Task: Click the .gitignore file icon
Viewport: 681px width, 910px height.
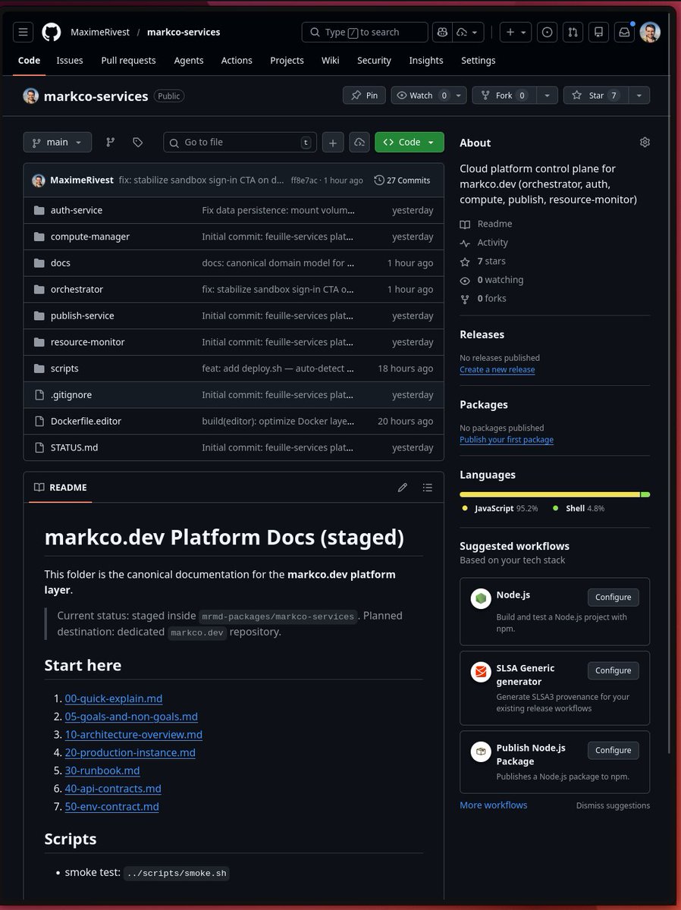Action: 39,395
